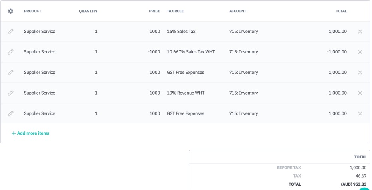Select the 16% Sales Tax rule cell

(181, 32)
